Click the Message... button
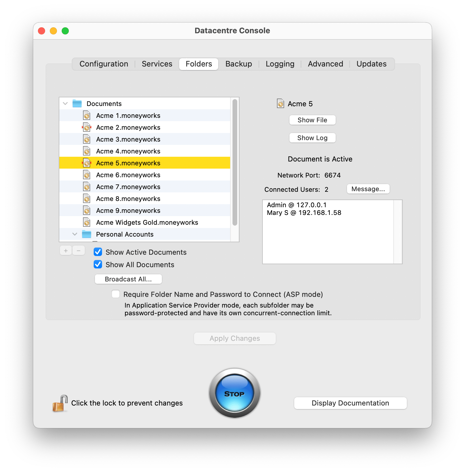 [x=368, y=189]
